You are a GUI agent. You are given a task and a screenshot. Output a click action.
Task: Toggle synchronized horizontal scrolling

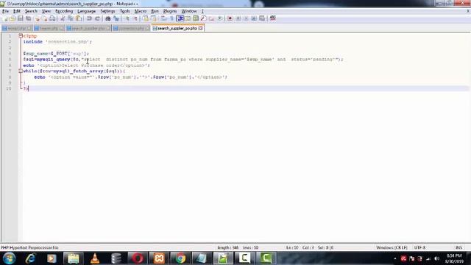coord(154,18)
